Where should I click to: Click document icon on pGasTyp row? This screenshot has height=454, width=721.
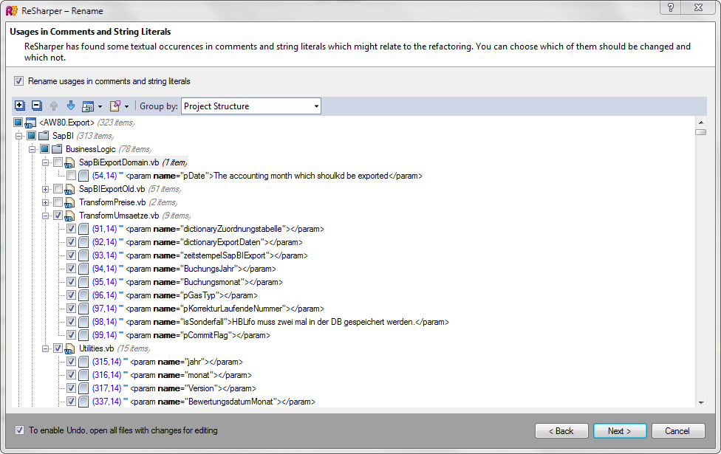click(83, 295)
